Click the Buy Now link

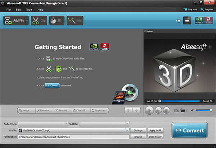click(x=190, y=9)
